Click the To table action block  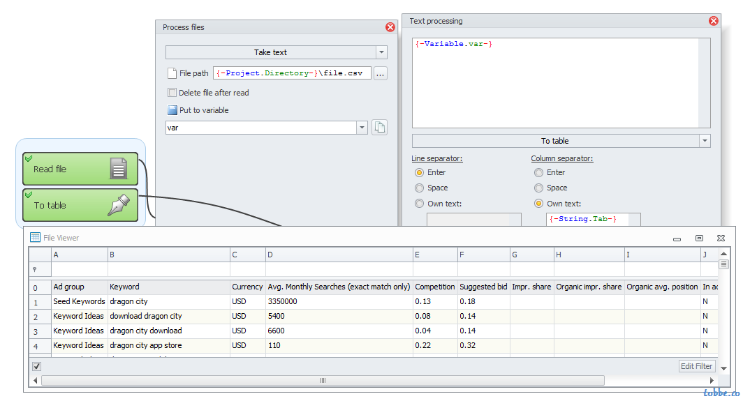80,205
